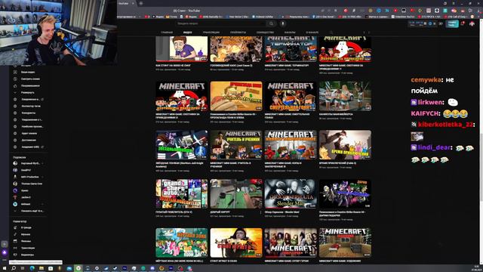The image size is (483, 272).
Task: Open Minecraft Терминатор video thumbnail
Action: click(291, 49)
